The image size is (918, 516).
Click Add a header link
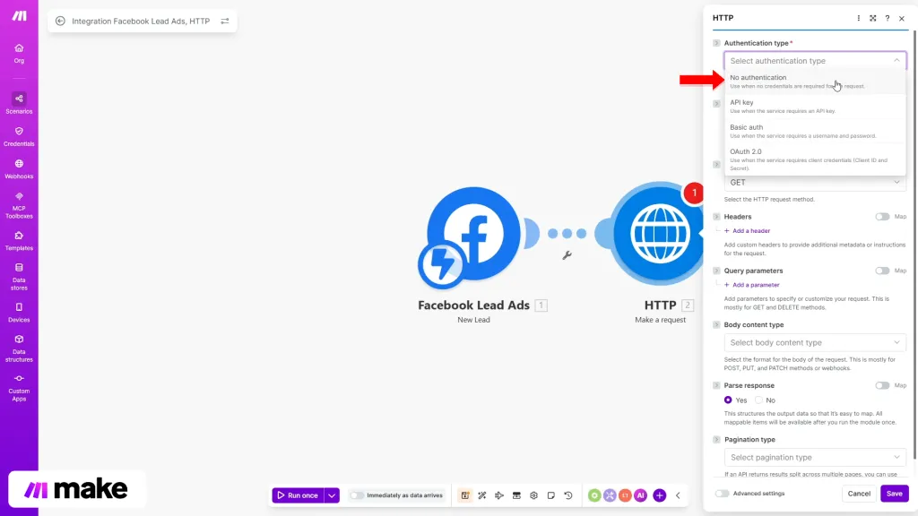(747, 231)
